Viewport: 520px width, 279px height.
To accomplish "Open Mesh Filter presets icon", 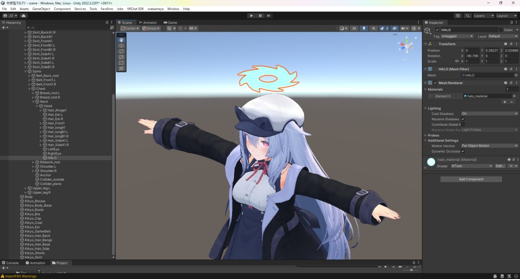I will pyautogui.click(x=511, y=69).
